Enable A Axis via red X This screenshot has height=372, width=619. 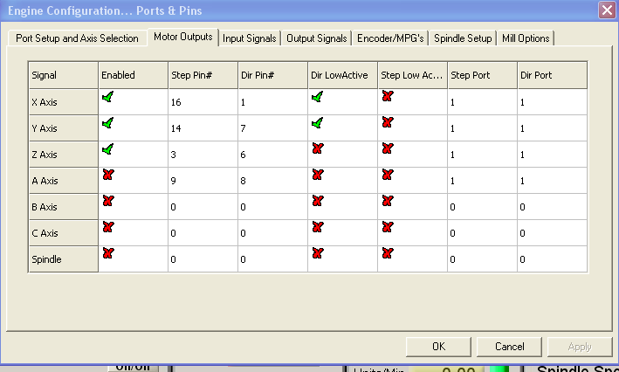(x=108, y=176)
